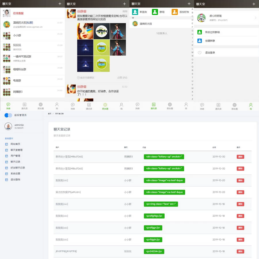The height and width of the screenshot is (259, 259).
Task: Expand 虚心的钢笔 profile using the right chevron
Action: (x=255, y=18)
